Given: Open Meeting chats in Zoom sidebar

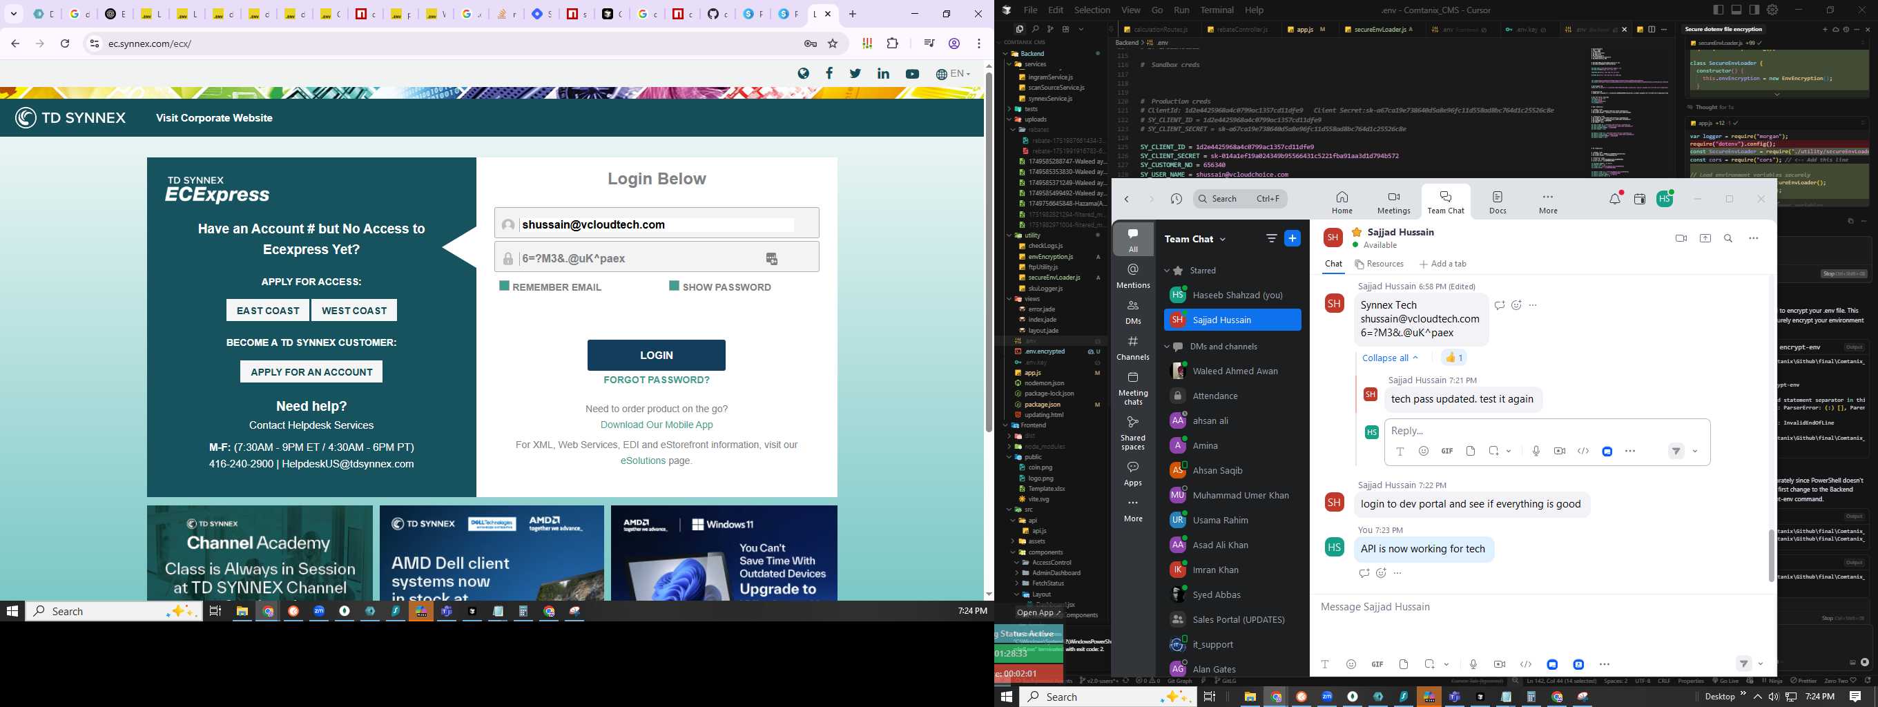Looking at the screenshot, I should [1133, 388].
